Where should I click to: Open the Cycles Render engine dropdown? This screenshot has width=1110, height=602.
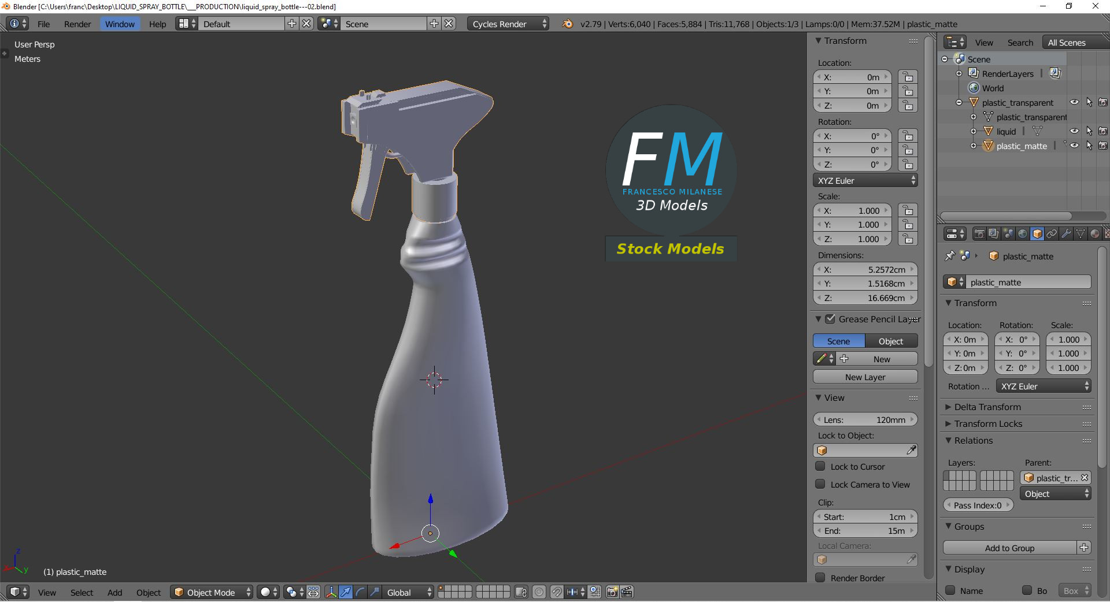click(508, 24)
